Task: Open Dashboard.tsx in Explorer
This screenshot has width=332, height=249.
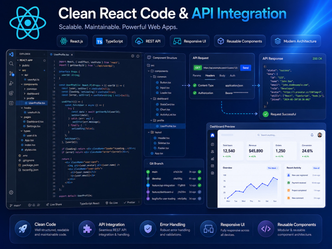Action: click(33, 122)
